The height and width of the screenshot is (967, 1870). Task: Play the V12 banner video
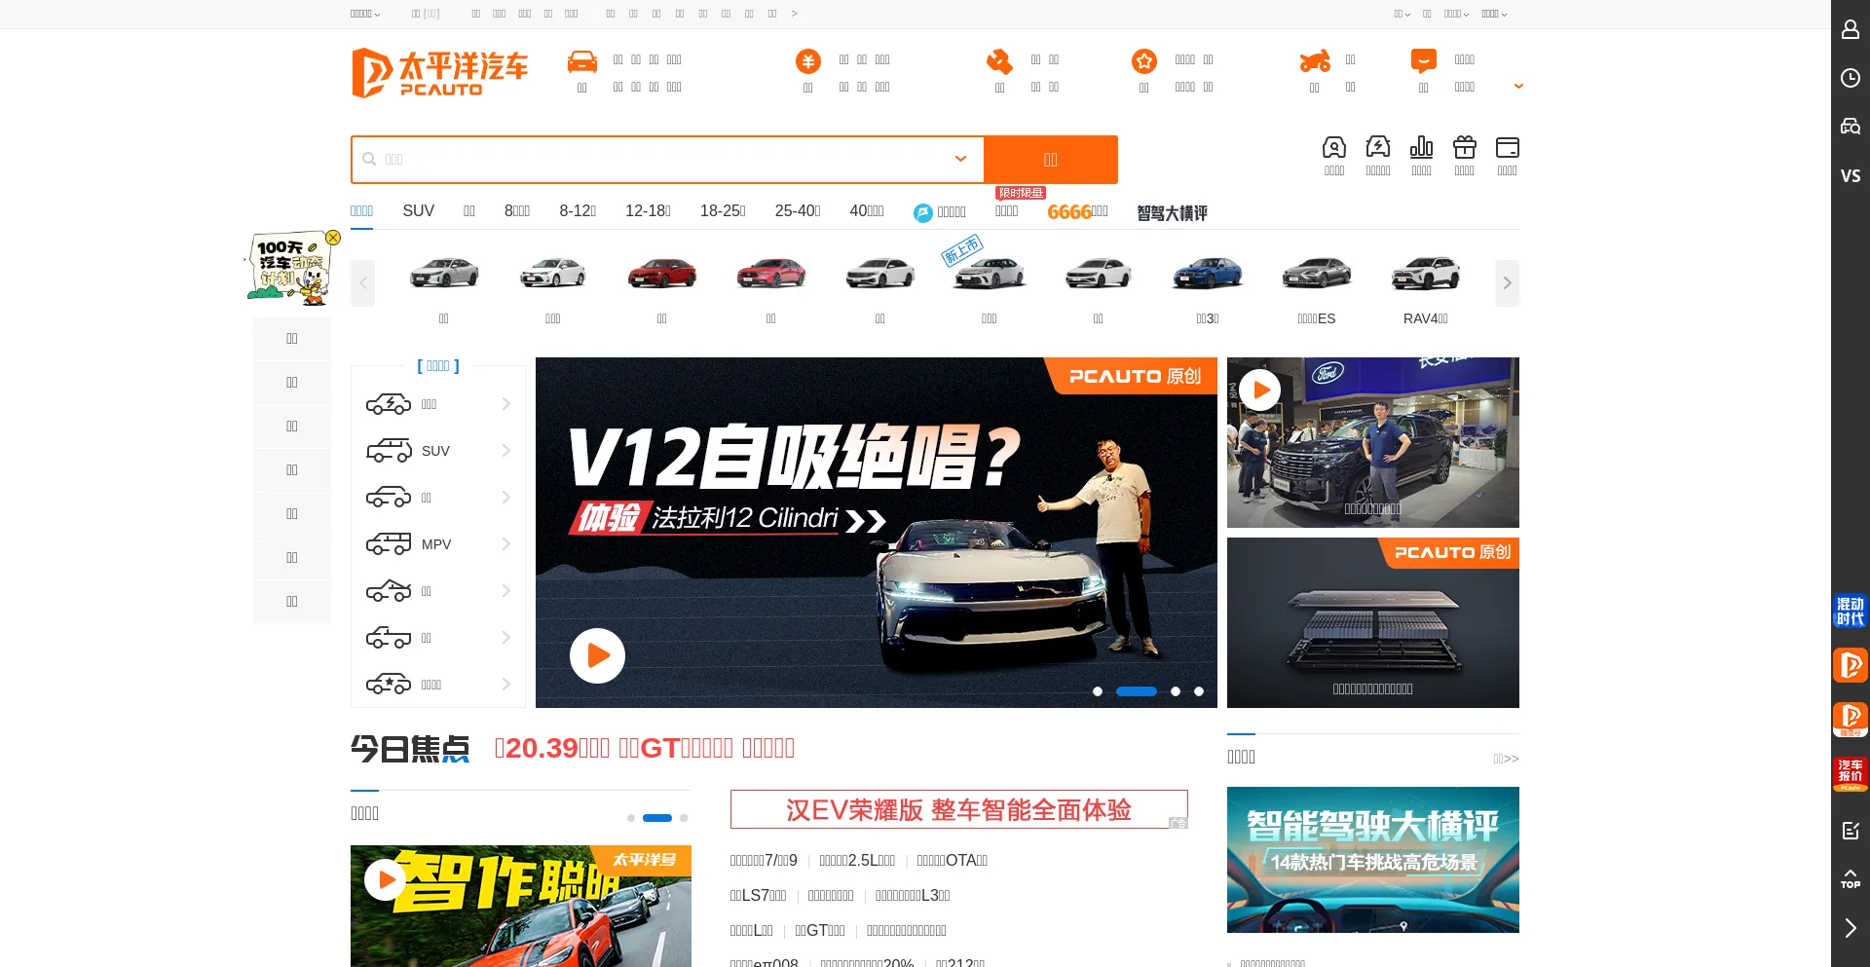[x=597, y=655]
